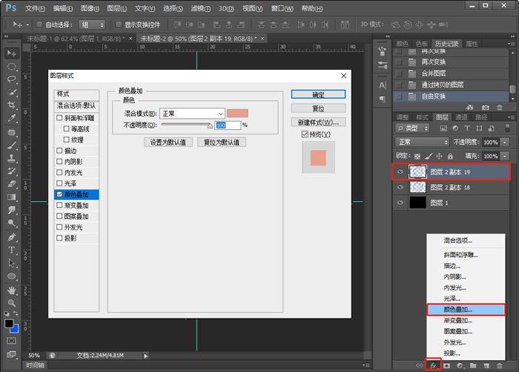The image size is (519, 372).
Task: Open overlay color swatch in dialog
Action: pyautogui.click(x=237, y=114)
